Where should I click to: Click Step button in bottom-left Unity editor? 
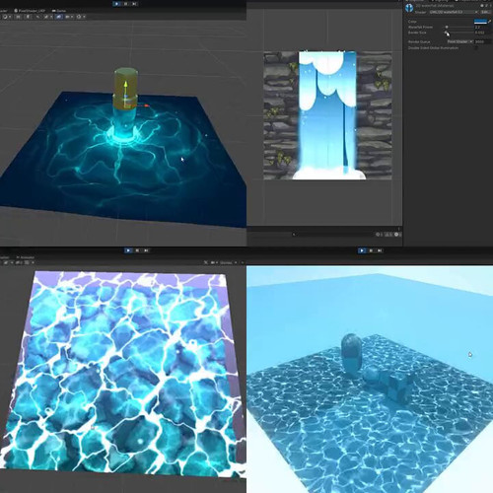click(146, 250)
